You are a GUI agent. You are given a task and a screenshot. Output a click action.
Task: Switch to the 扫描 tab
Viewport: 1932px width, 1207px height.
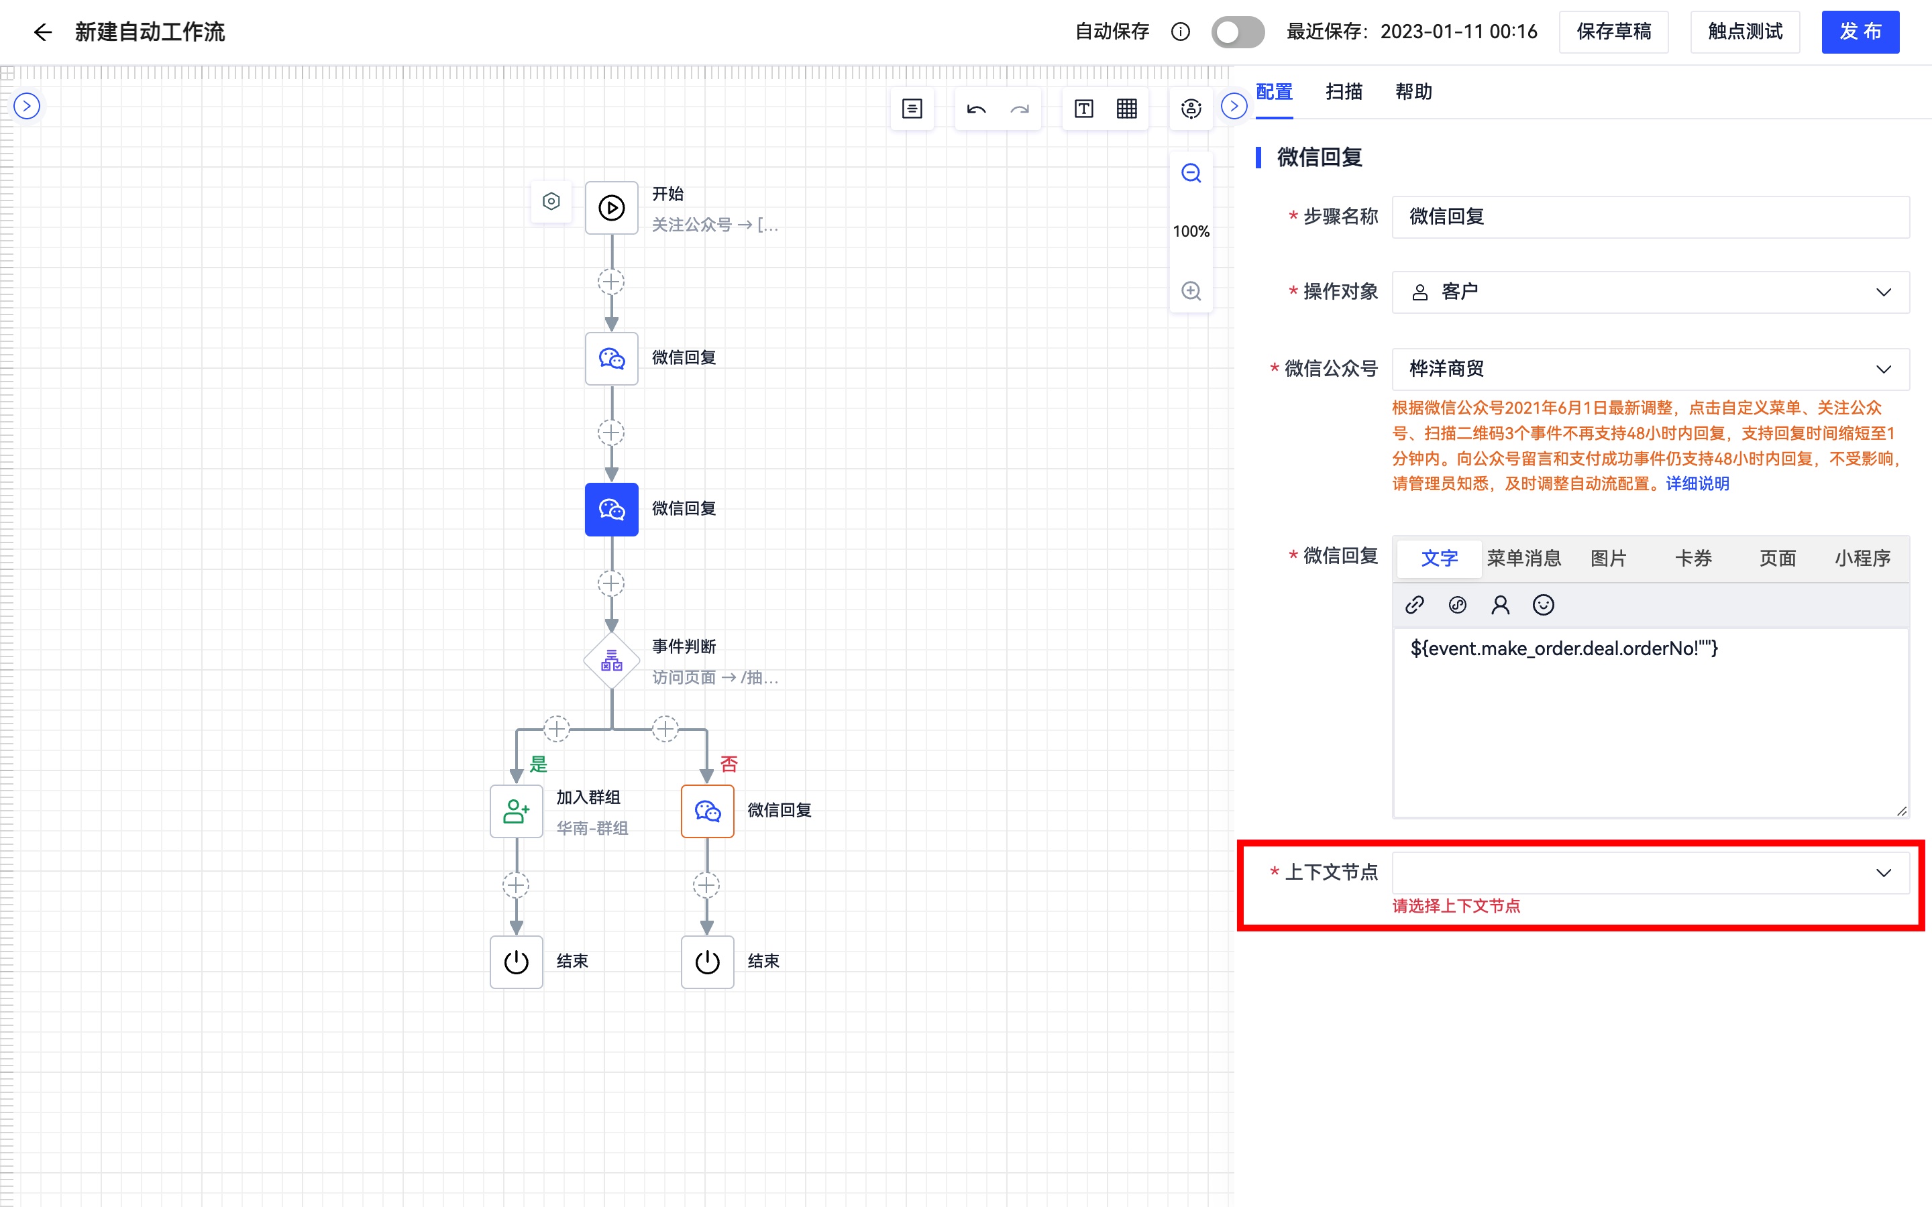(x=1344, y=93)
